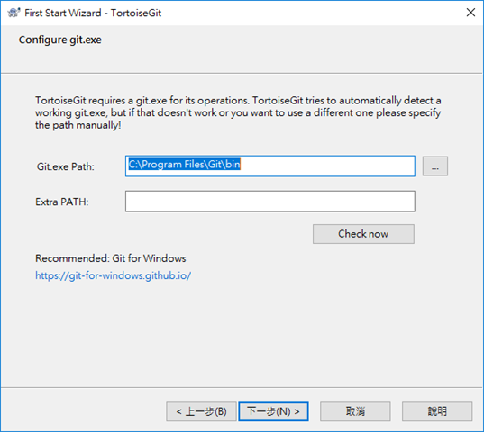Click the TortoiseGit requires a git.exe description paragraph
The height and width of the screenshot is (432, 484).
(x=238, y=112)
